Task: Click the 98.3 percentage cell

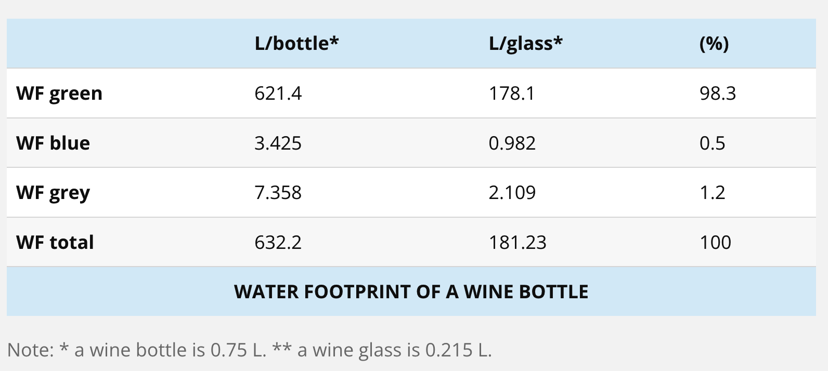Action: (x=717, y=94)
